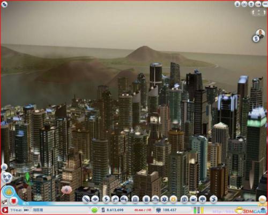
Task: Click the red play button
Action: [5, 210]
